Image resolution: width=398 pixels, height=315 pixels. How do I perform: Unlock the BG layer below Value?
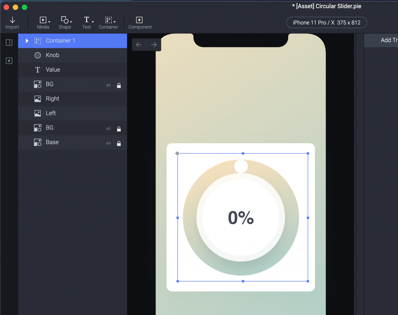119,85
